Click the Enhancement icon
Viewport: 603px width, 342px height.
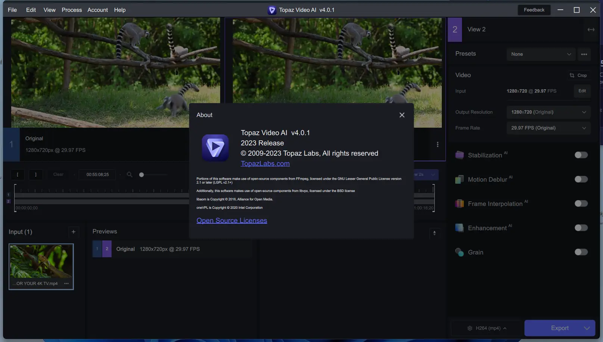(459, 228)
